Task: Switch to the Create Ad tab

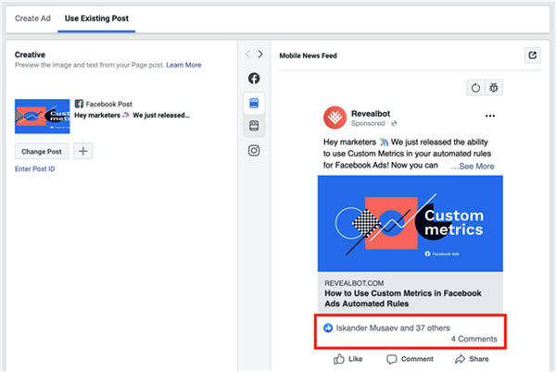Action: pyautogui.click(x=32, y=18)
